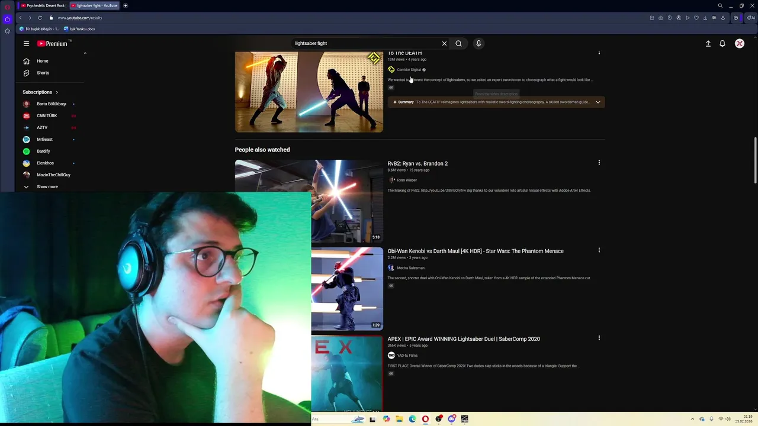Show hidden system tray icons
758x426 pixels.
click(x=692, y=419)
